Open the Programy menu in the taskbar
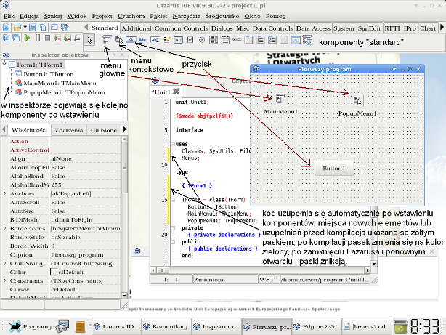The height and width of the screenshot is (335, 446). coord(31,326)
